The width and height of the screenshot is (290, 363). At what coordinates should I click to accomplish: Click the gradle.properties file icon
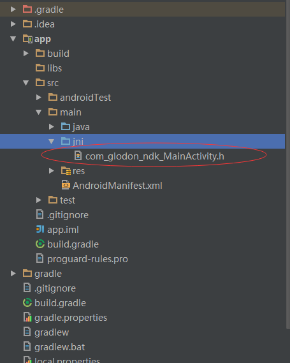(27, 317)
